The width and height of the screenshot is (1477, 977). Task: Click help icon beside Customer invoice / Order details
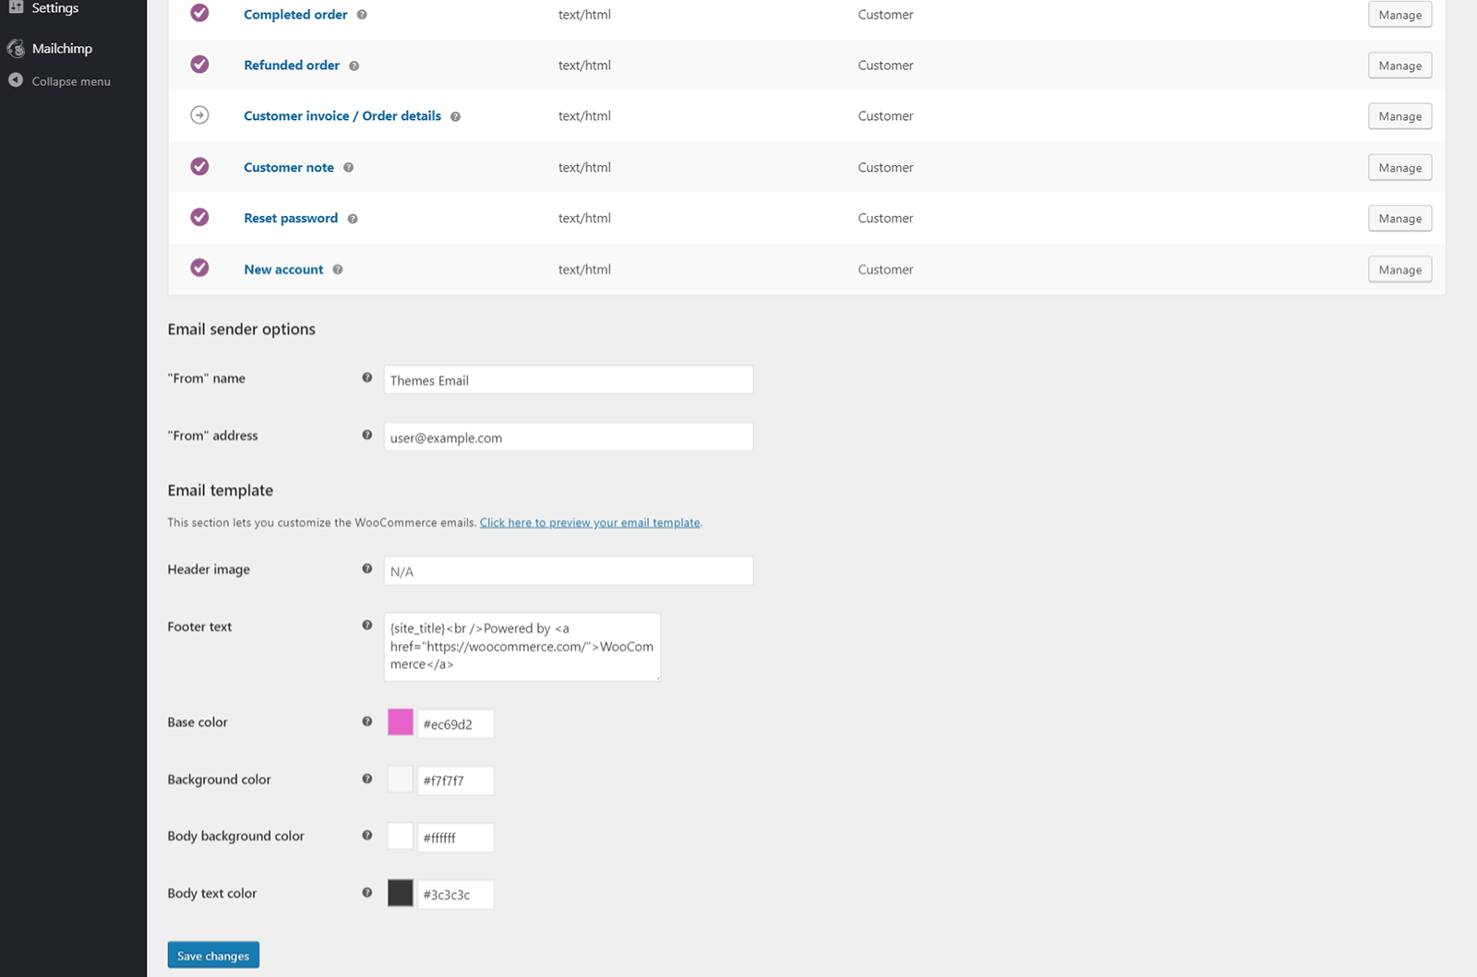[455, 116]
